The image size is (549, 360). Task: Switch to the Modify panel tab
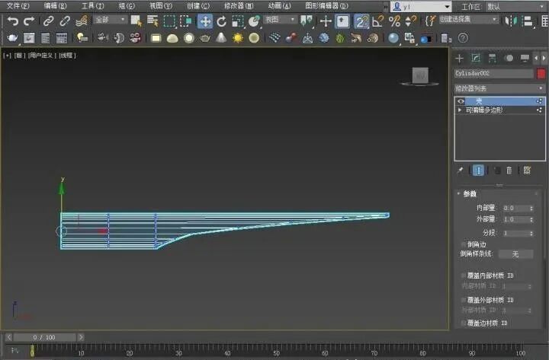pos(476,59)
